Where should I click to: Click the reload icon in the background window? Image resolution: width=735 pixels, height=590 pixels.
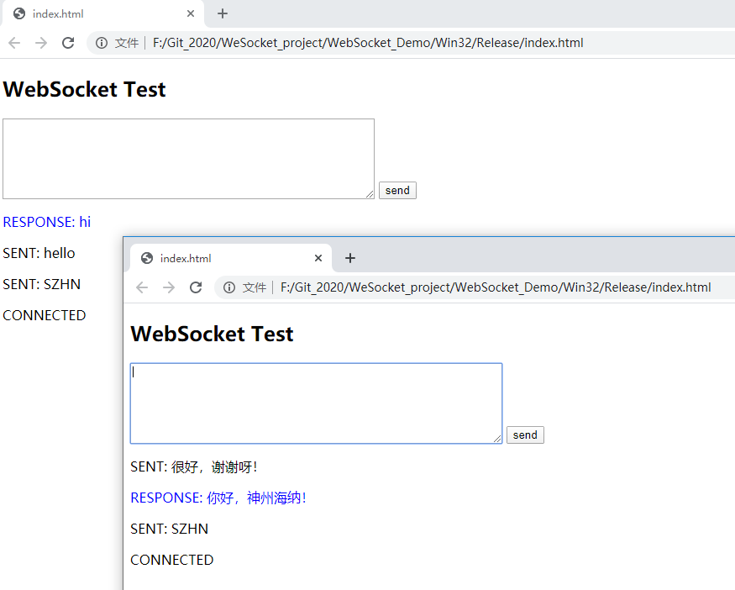click(x=68, y=43)
